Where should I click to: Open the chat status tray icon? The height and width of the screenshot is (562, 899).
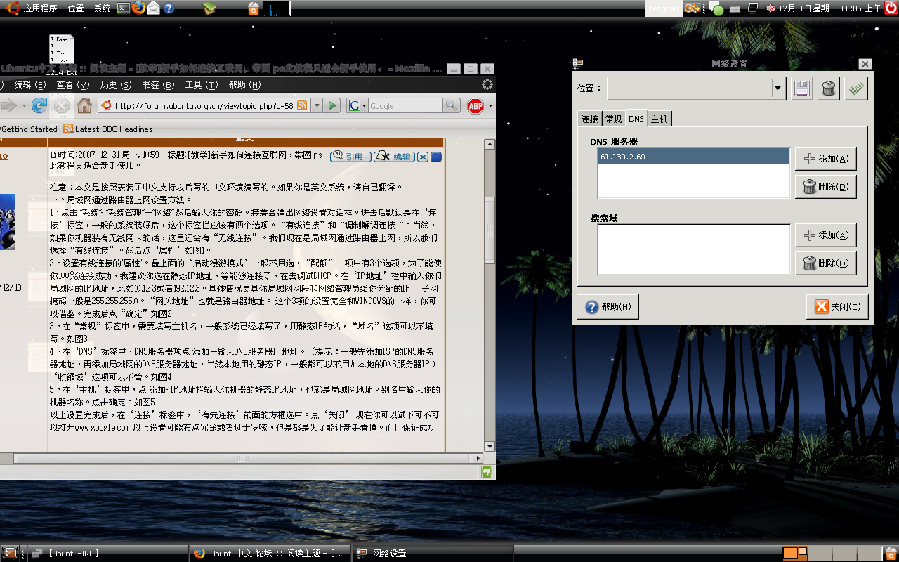(716, 9)
